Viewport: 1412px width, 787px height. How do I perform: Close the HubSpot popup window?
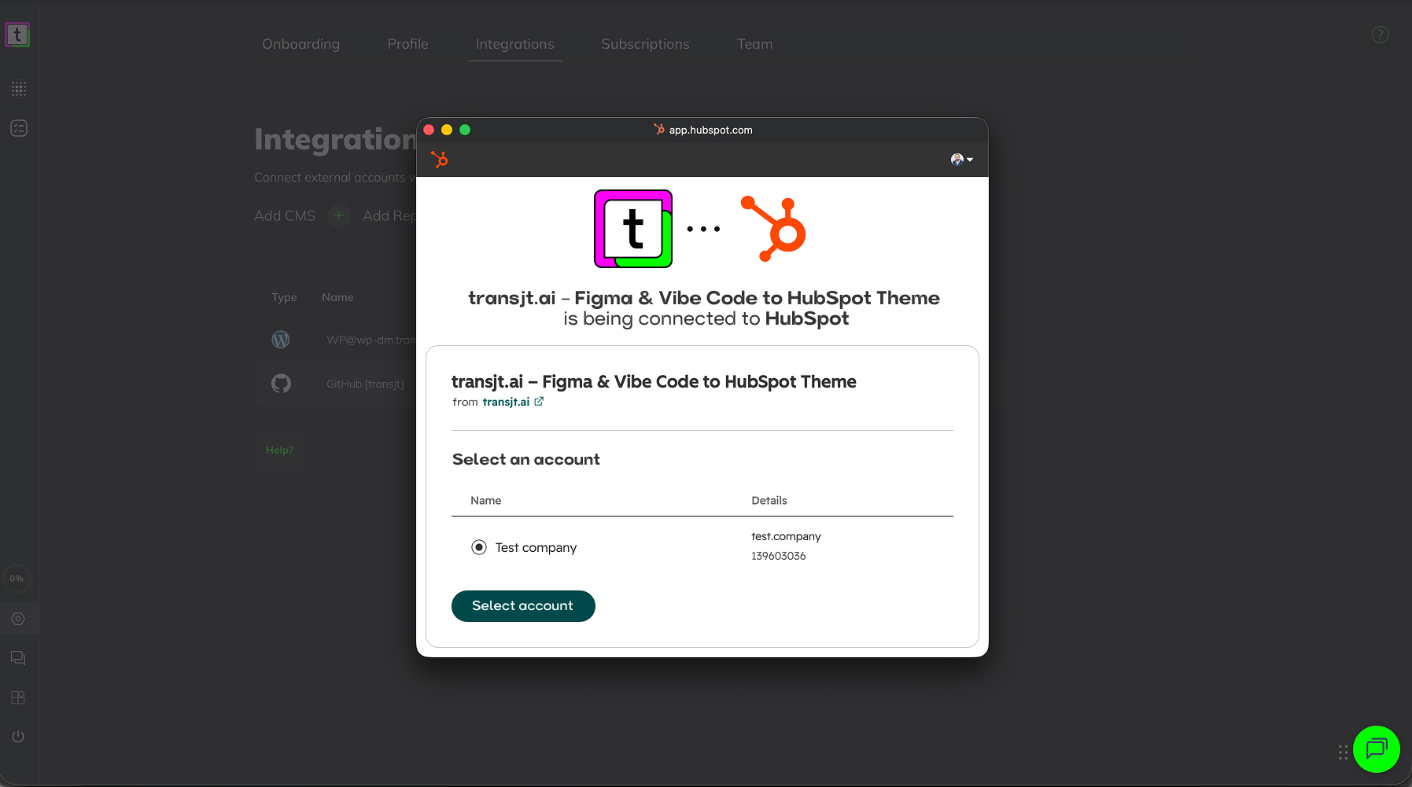tap(429, 130)
